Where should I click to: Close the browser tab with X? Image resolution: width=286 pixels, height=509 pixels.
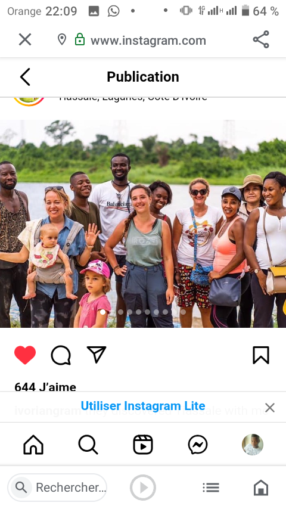point(25,39)
